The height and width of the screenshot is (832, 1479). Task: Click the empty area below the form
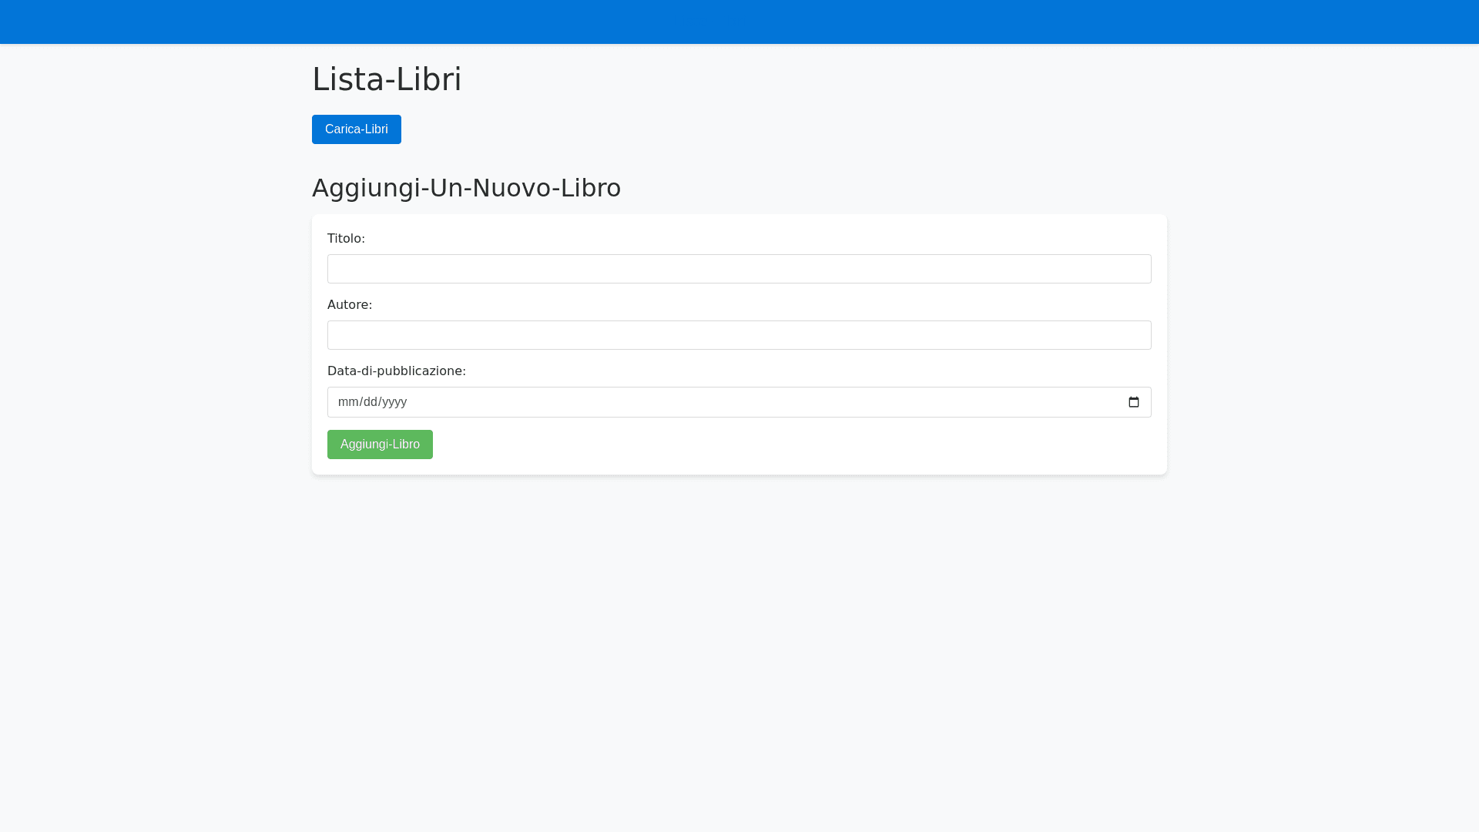[x=739, y=655]
